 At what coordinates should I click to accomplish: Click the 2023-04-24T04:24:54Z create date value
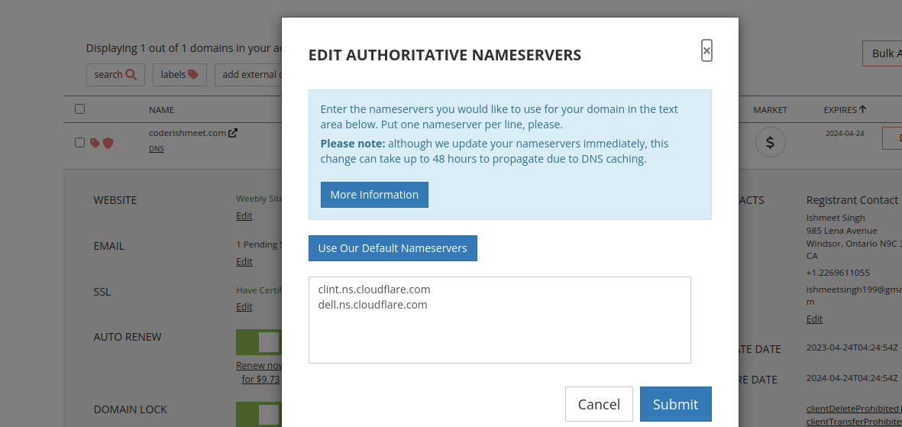tap(852, 348)
